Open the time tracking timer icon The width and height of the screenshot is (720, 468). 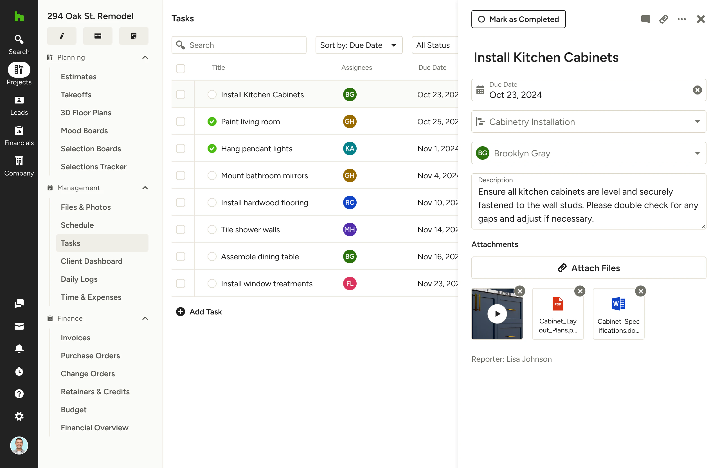tap(19, 371)
